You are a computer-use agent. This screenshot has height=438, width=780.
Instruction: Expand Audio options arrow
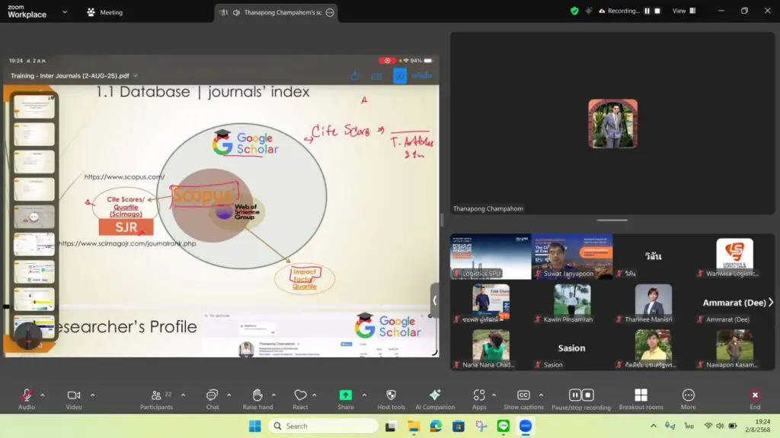coord(43,395)
